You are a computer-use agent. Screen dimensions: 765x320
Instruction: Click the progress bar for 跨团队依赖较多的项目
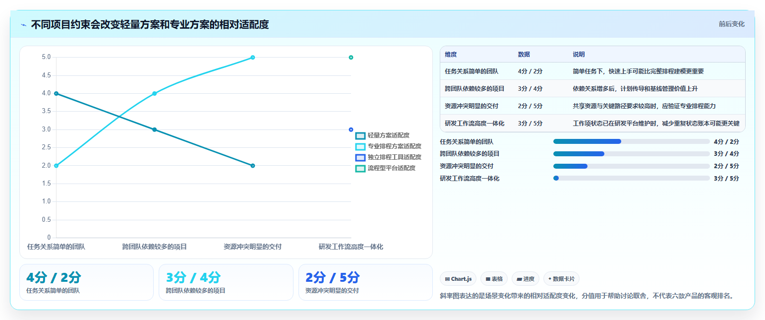pyautogui.click(x=631, y=154)
